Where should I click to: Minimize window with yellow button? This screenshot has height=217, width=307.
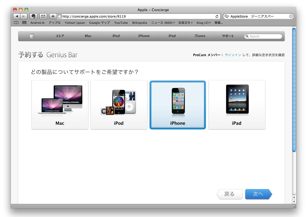pos(21,10)
